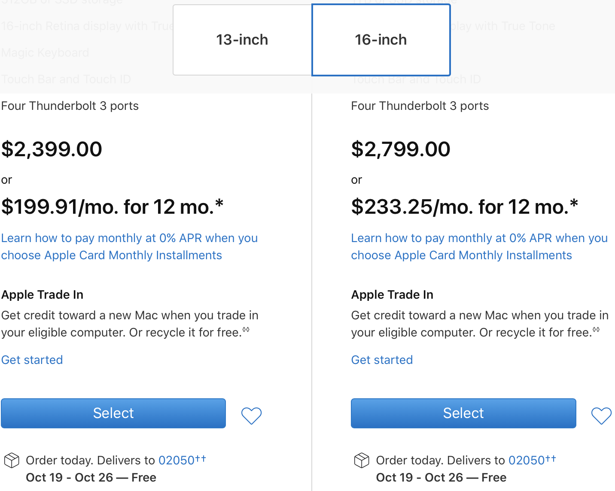Image resolution: width=615 pixels, height=491 pixels.
Task: Open Apple Card Monthly Installments link for $233.25/mo.
Action: pyautogui.click(x=479, y=247)
